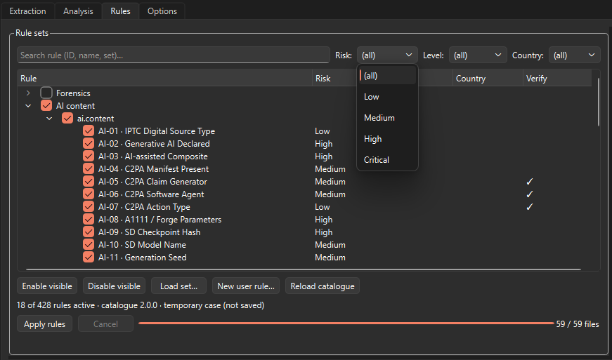Screen dimensions: 612x360
Task: Click the file progress bar
Action: 346,324
